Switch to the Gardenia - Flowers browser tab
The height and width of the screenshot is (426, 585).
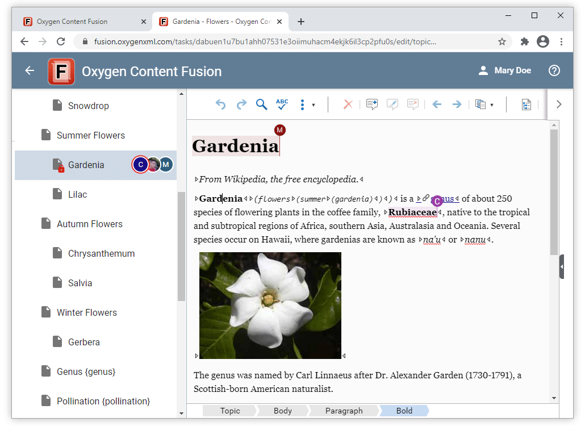(x=220, y=22)
